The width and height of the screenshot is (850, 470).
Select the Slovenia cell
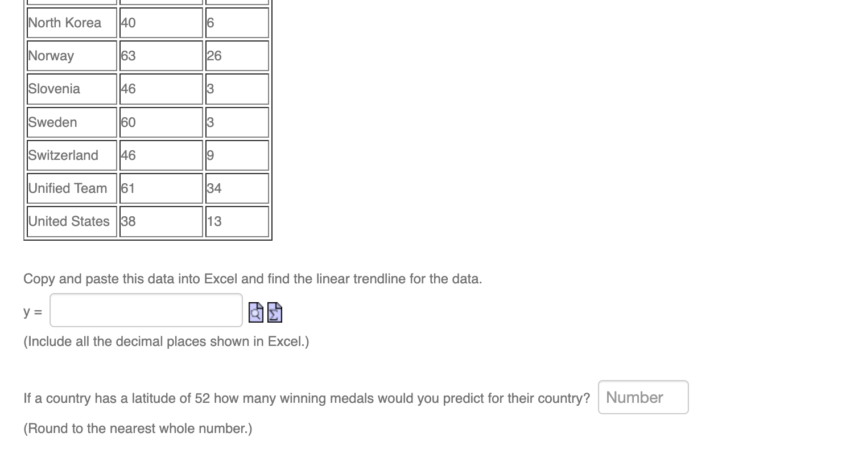coord(71,89)
